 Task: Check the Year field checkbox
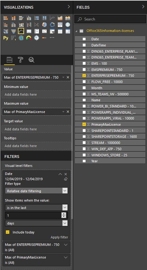(x=84, y=161)
